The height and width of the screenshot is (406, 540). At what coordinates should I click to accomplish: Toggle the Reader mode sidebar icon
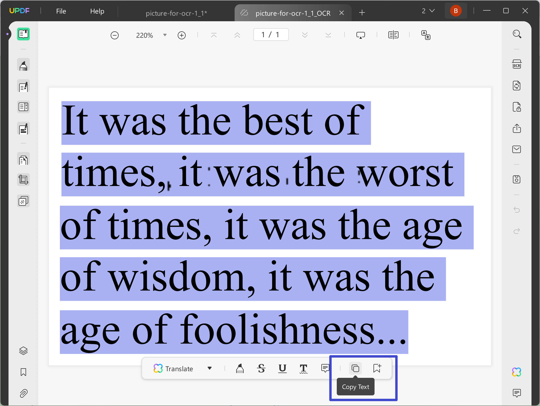[x=23, y=34]
